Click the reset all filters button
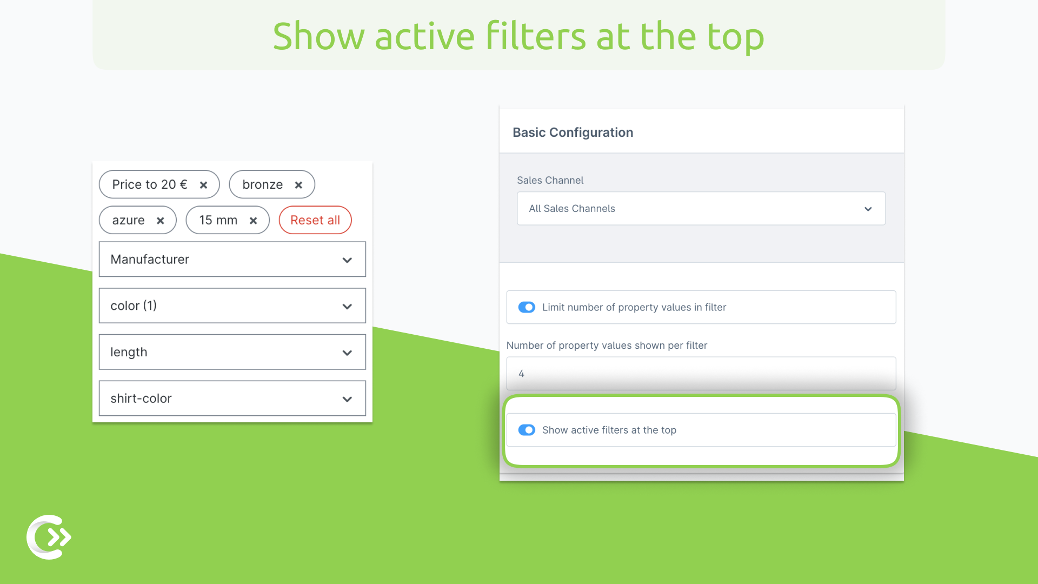The width and height of the screenshot is (1038, 584). (x=315, y=220)
